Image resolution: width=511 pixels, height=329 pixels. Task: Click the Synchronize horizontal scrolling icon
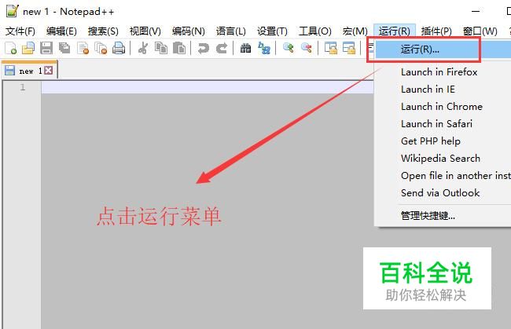(349, 48)
